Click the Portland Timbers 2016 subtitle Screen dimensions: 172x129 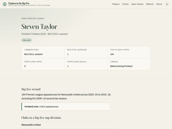tap(45, 34)
